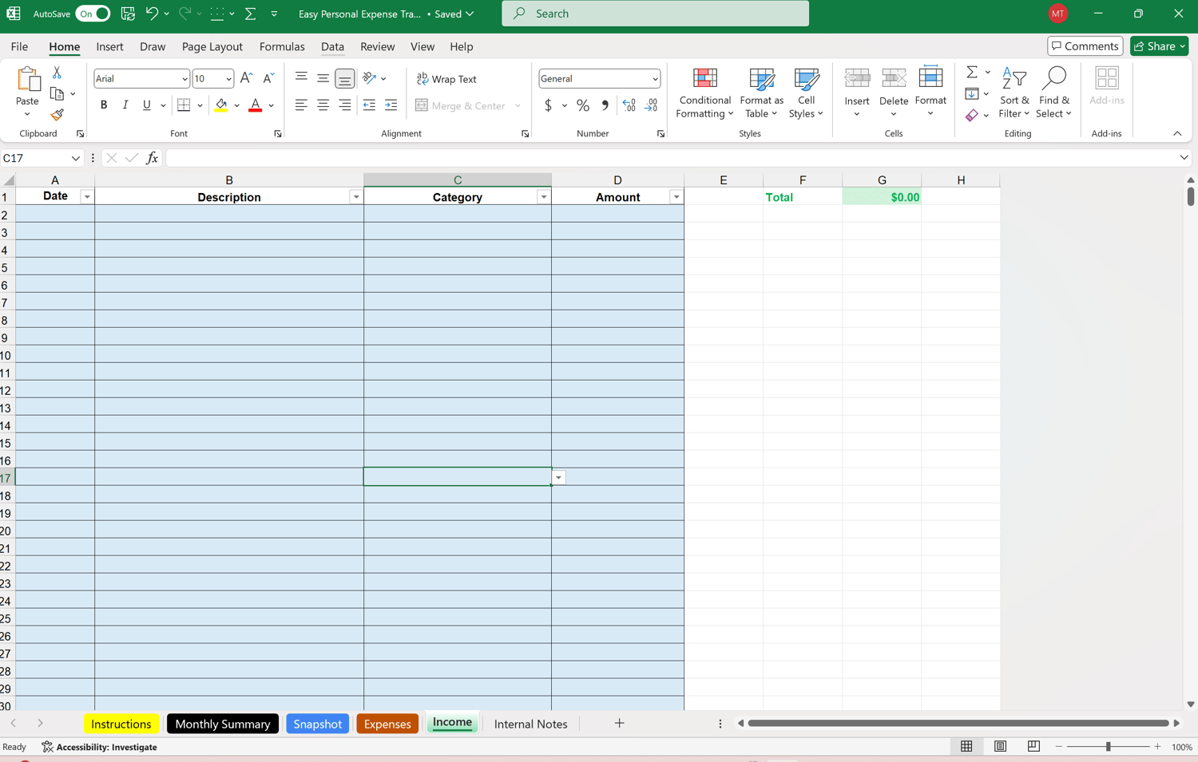Click Increase Decimal icon
This screenshot has width=1198, height=762.
pyautogui.click(x=629, y=105)
